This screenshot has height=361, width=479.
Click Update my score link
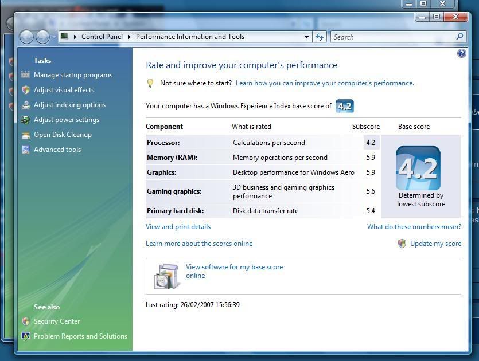coord(435,244)
